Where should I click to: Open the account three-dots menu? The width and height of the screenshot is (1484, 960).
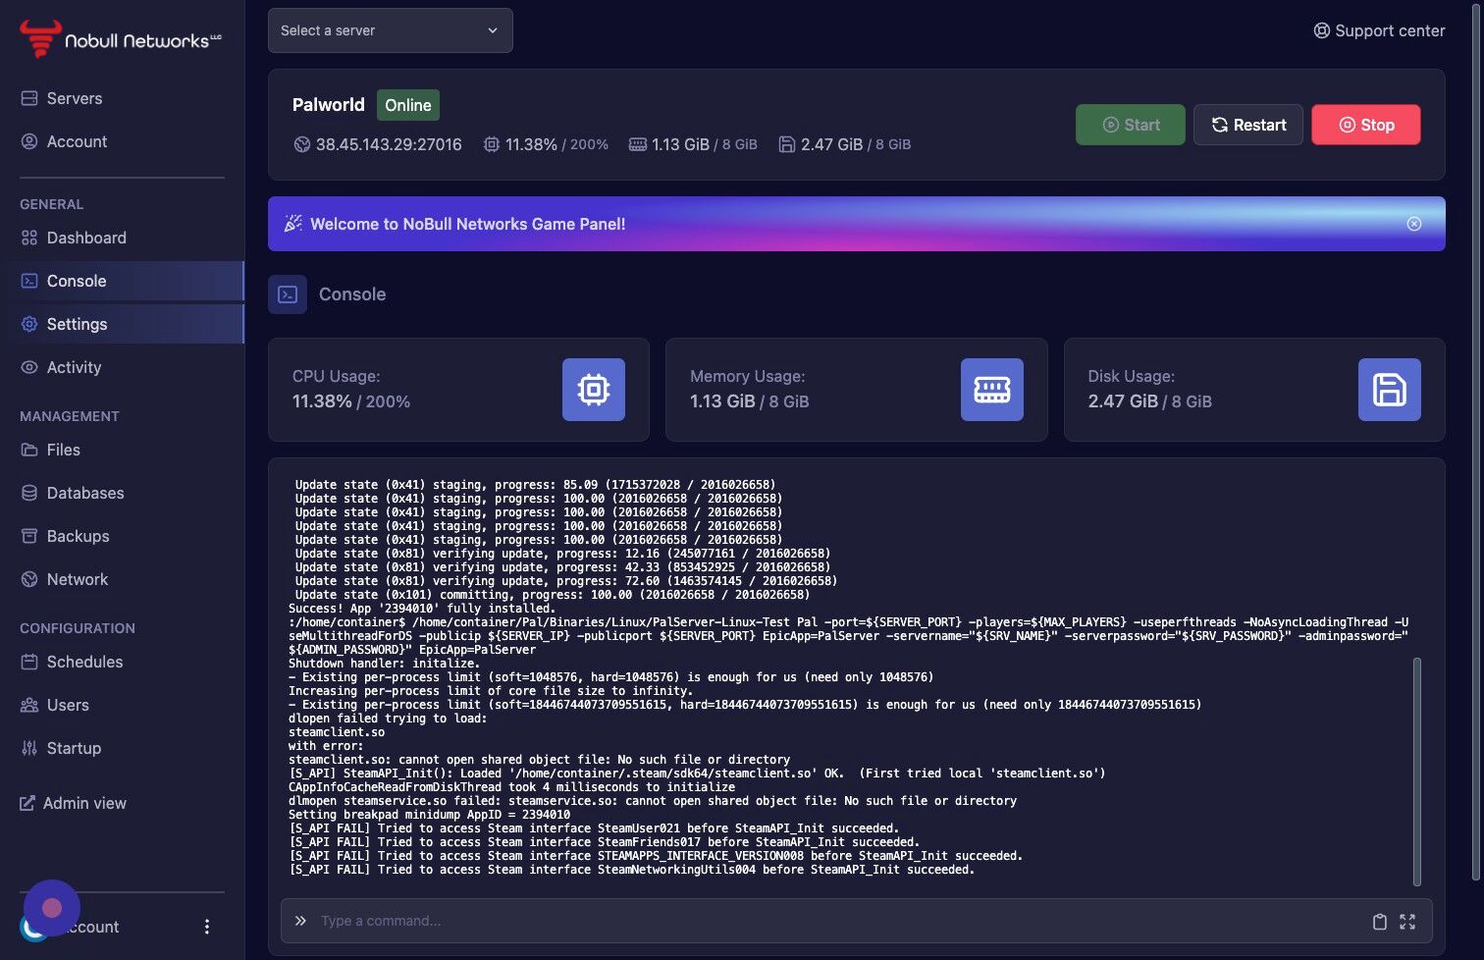tap(206, 927)
